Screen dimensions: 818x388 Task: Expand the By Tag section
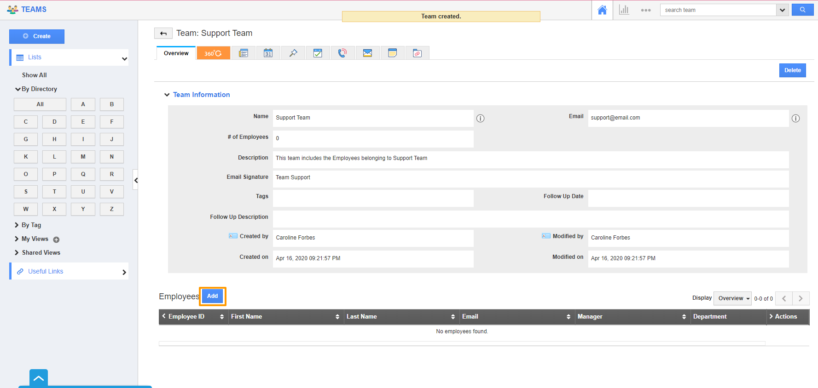pyautogui.click(x=31, y=225)
